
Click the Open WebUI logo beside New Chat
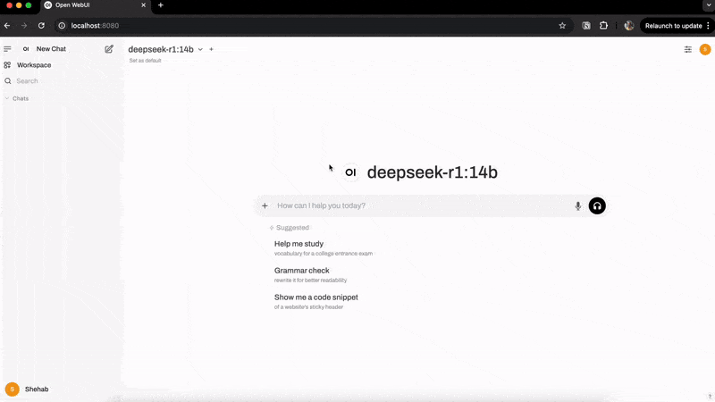(x=26, y=49)
